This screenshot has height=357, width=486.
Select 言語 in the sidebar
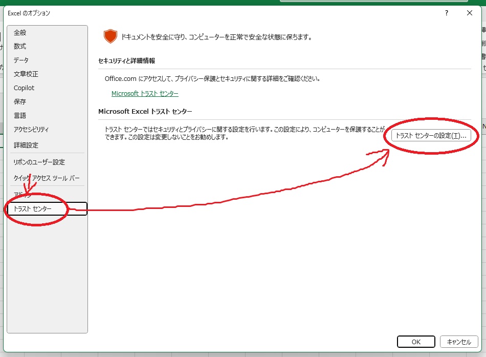click(20, 116)
